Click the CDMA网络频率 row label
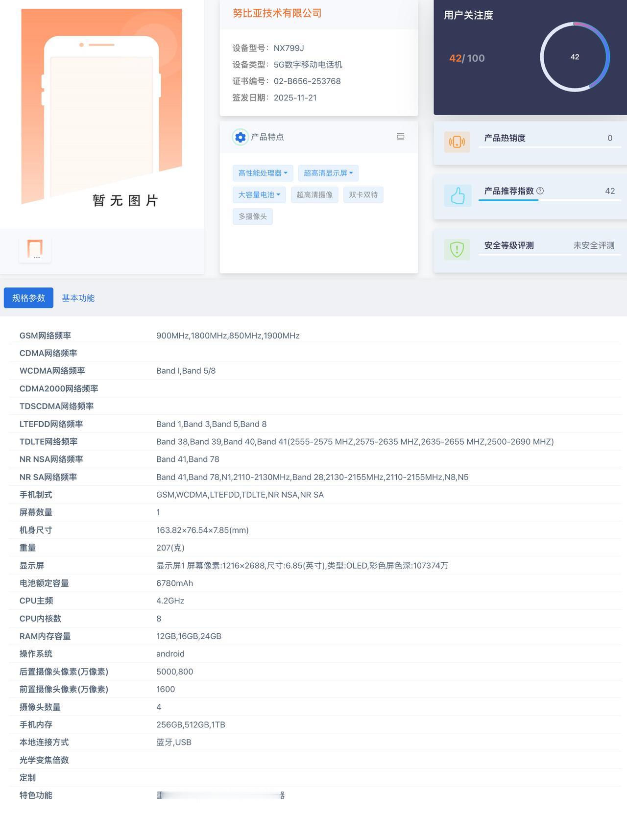627x816 pixels. tap(48, 353)
